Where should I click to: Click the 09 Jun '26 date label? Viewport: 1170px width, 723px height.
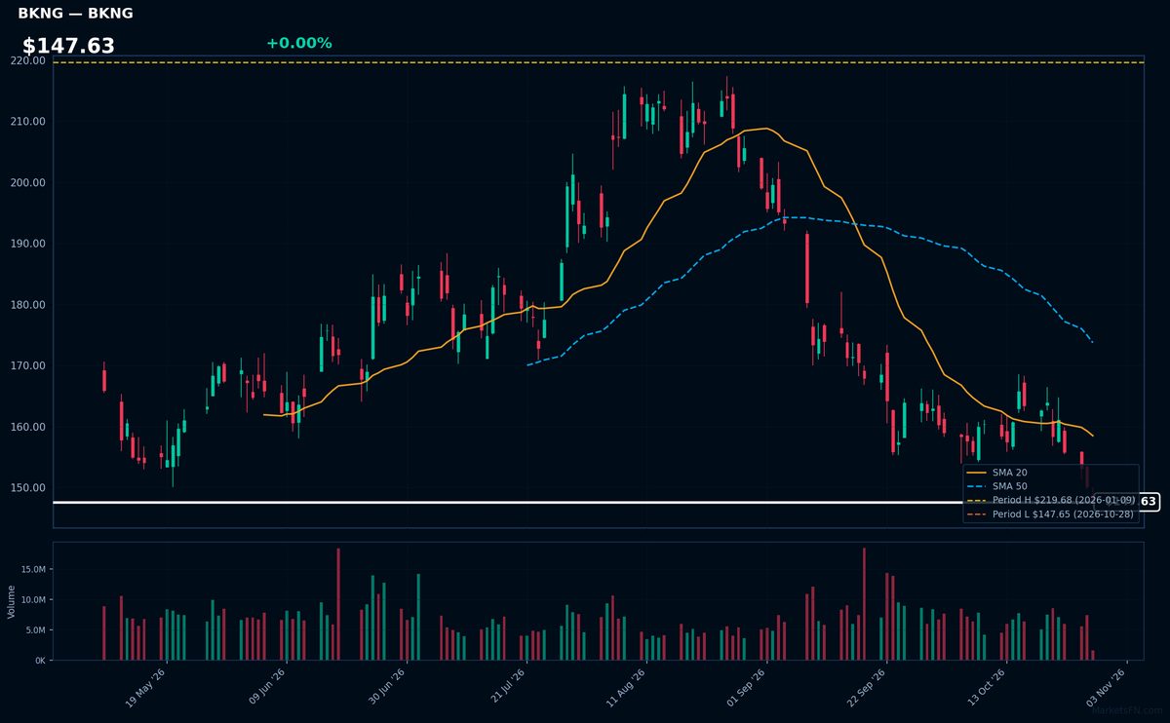[x=267, y=688]
